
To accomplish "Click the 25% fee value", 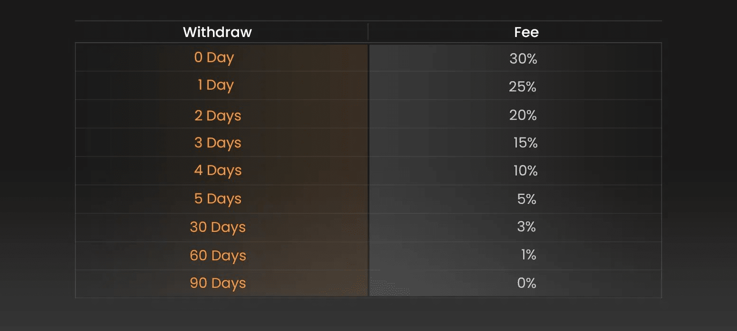I will click(523, 87).
